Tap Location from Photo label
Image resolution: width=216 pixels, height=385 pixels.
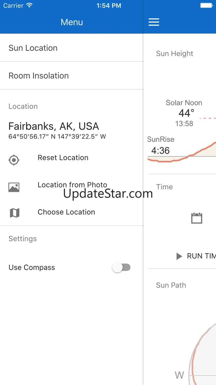(x=72, y=185)
